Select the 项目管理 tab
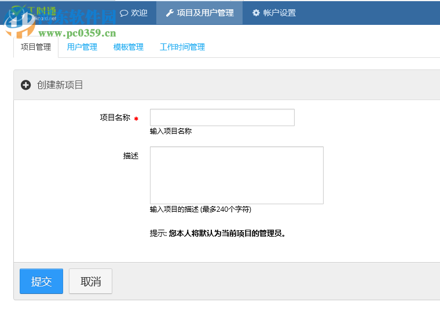Image resolution: width=440 pixels, height=313 pixels. [x=36, y=47]
